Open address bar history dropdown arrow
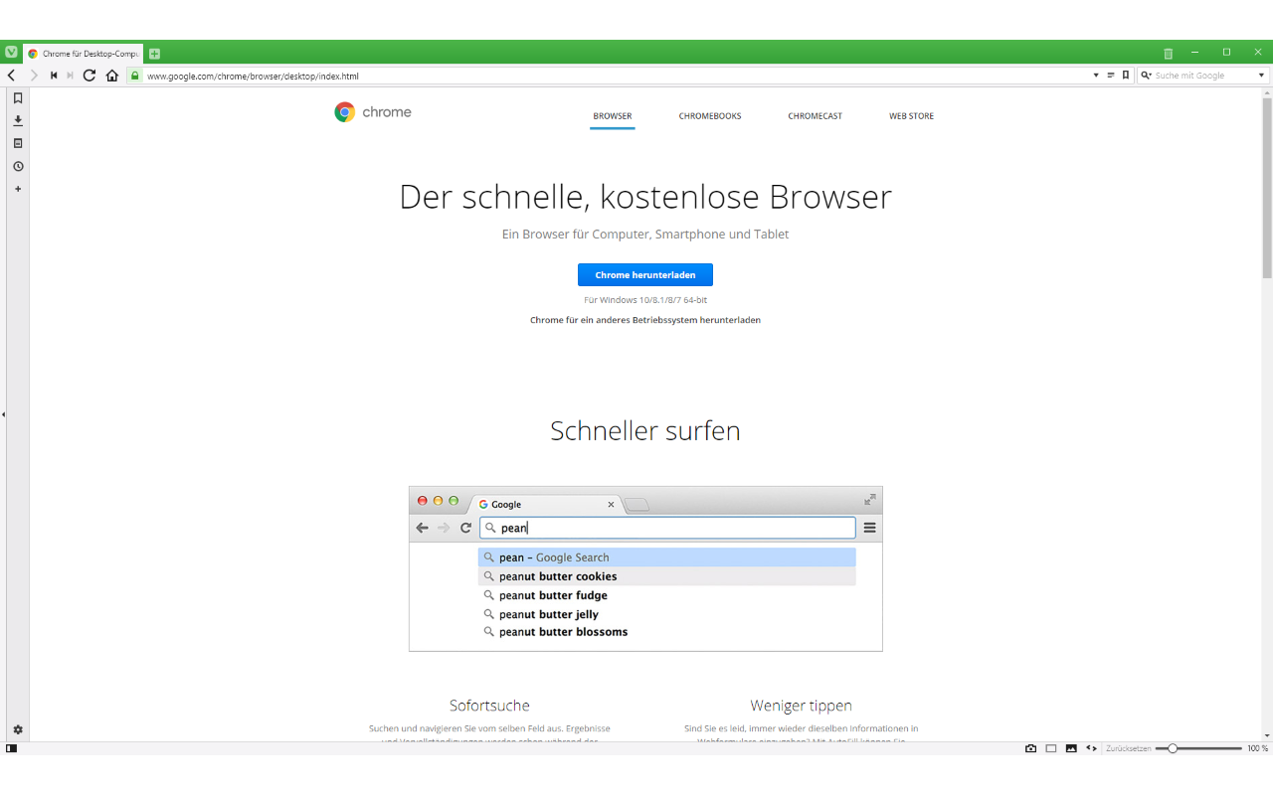 click(x=1096, y=76)
